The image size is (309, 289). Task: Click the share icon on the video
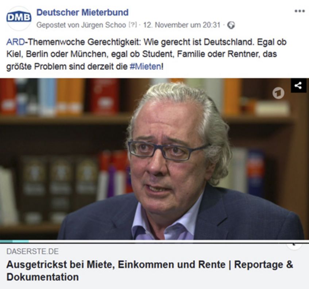coord(298,85)
